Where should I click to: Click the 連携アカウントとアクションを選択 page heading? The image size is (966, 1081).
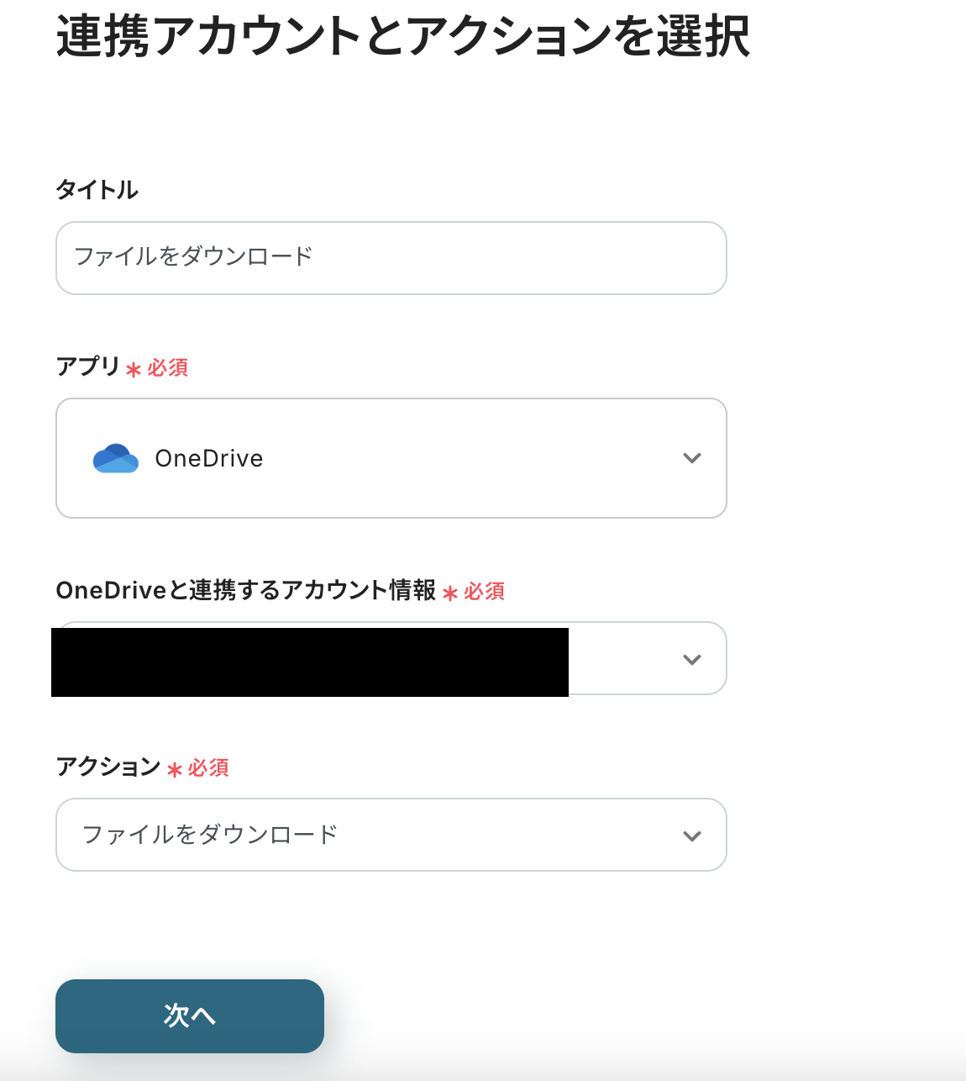[403, 36]
